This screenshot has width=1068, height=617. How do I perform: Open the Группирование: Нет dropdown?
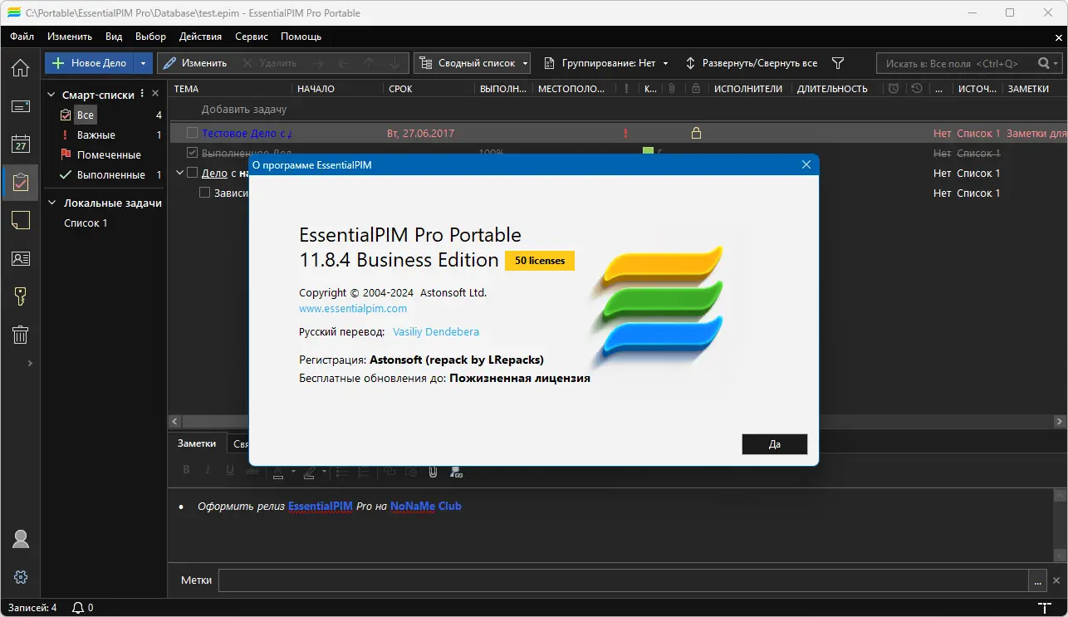click(606, 63)
